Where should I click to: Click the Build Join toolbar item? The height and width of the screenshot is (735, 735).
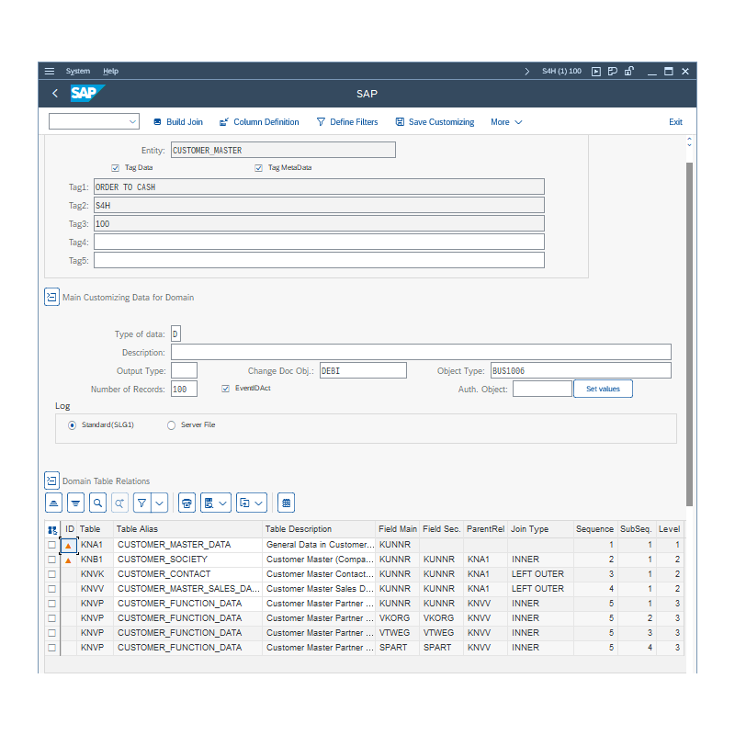click(178, 122)
